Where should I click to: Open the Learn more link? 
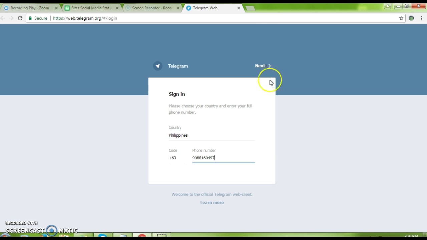[212, 203]
